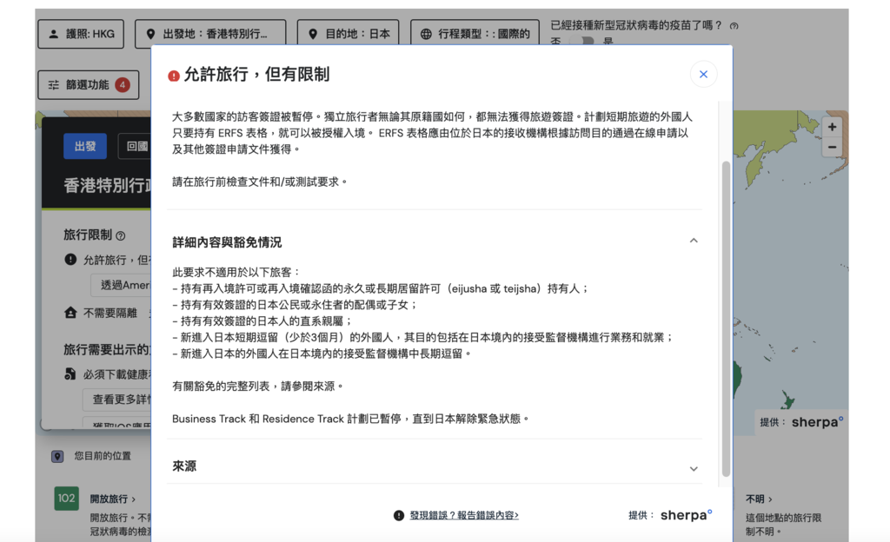The height and width of the screenshot is (542, 890).
Task: Select the 出發 tab
Action: pos(85,146)
